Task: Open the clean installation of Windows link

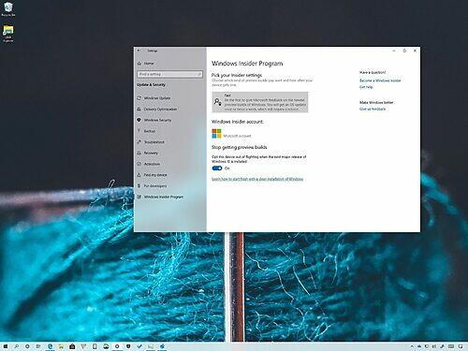Action: (x=257, y=179)
